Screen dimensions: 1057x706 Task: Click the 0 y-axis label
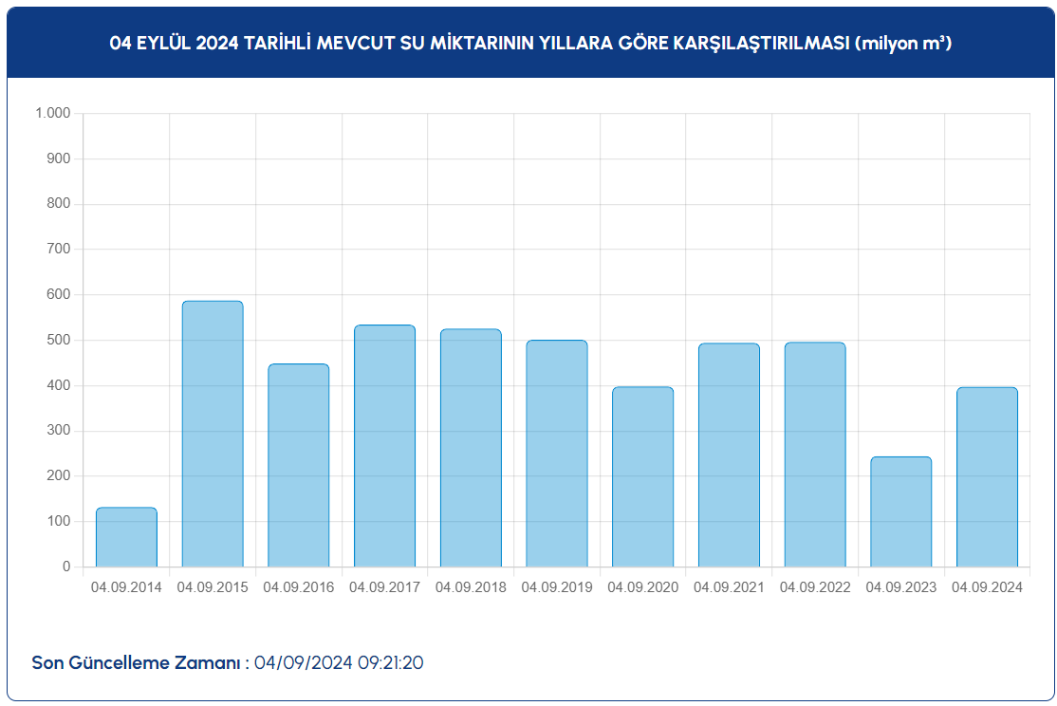click(x=66, y=567)
